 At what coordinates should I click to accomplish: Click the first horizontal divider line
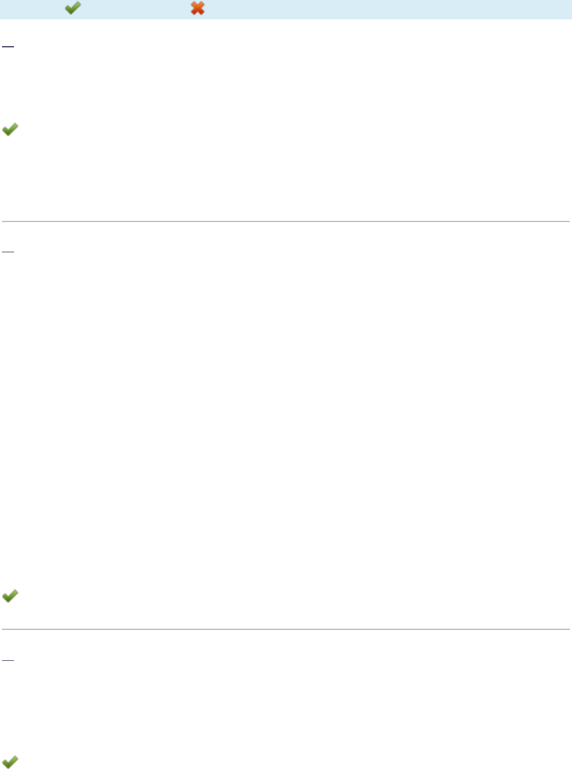point(286,221)
